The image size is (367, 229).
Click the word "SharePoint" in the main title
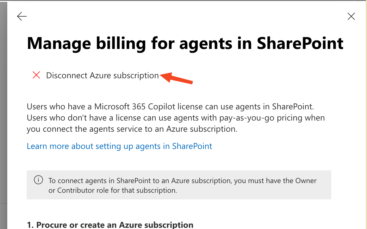coord(300,43)
